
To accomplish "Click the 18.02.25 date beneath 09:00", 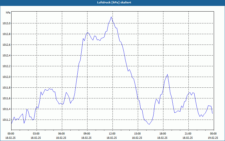I will [x=86, y=138].
